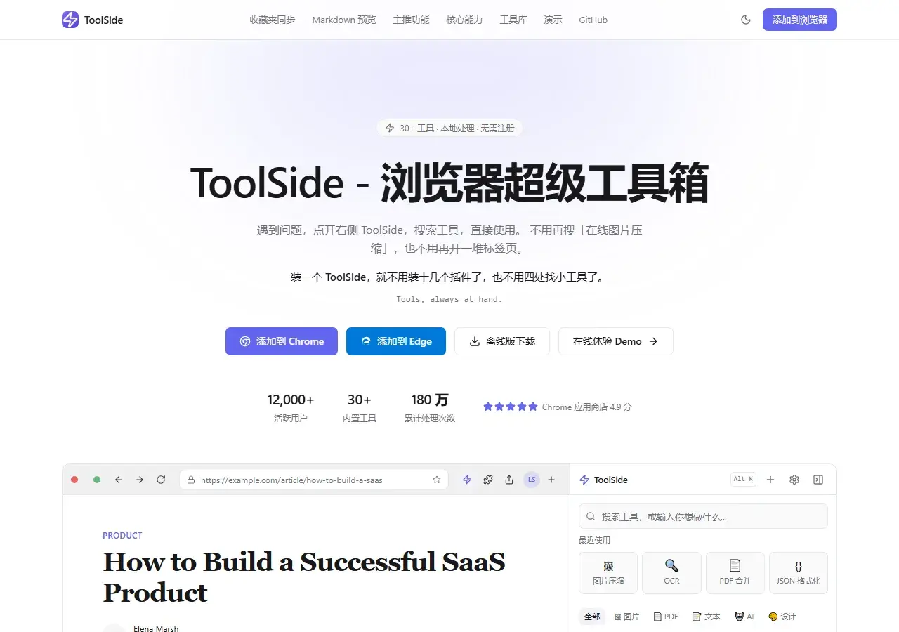Select the 全部 category tab
The height and width of the screenshot is (632, 899).
[x=592, y=617]
